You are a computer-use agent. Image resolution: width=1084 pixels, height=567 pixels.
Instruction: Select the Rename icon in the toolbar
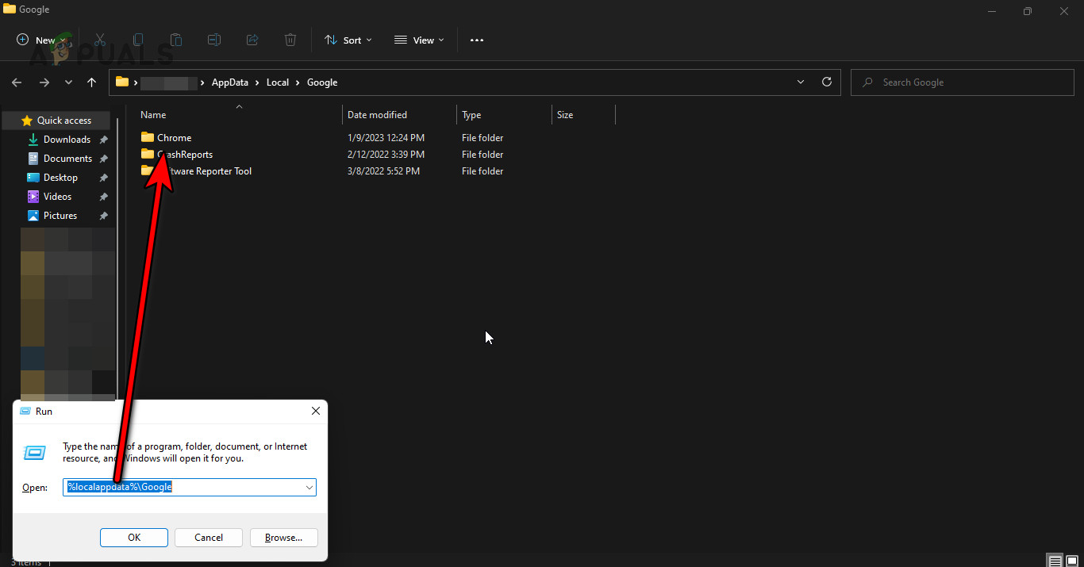[213, 40]
